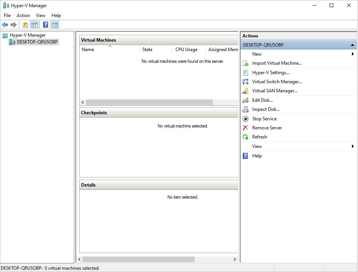Click Edit Disk action
Screen dimensions: 358x272
click(262, 100)
